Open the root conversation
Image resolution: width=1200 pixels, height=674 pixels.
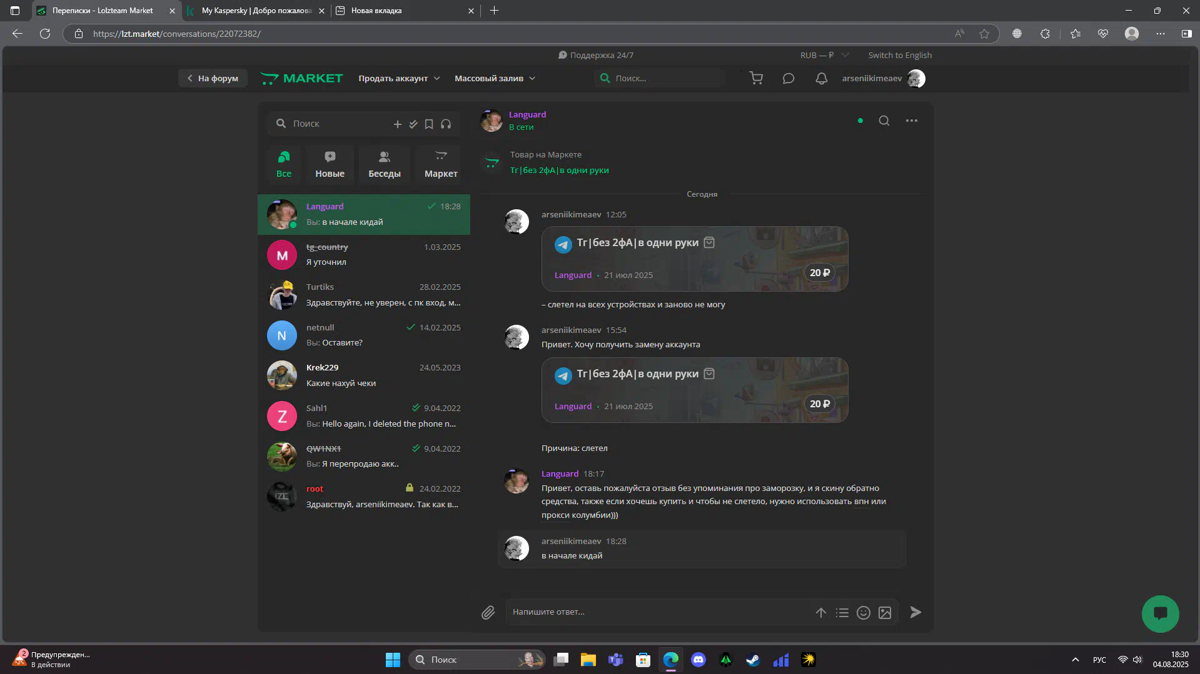(x=364, y=497)
